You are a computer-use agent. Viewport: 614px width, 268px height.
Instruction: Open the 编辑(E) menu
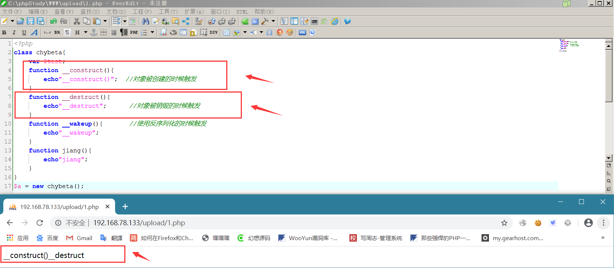[38, 12]
